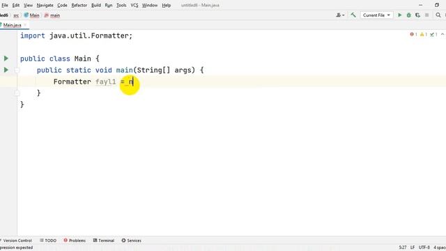446x251 pixels.
Task: Select the Main class breadcrumb
Action: click(x=32, y=15)
